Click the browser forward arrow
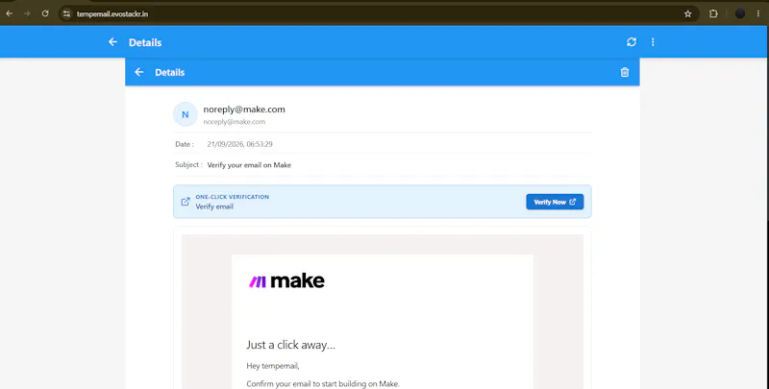 [x=27, y=13]
